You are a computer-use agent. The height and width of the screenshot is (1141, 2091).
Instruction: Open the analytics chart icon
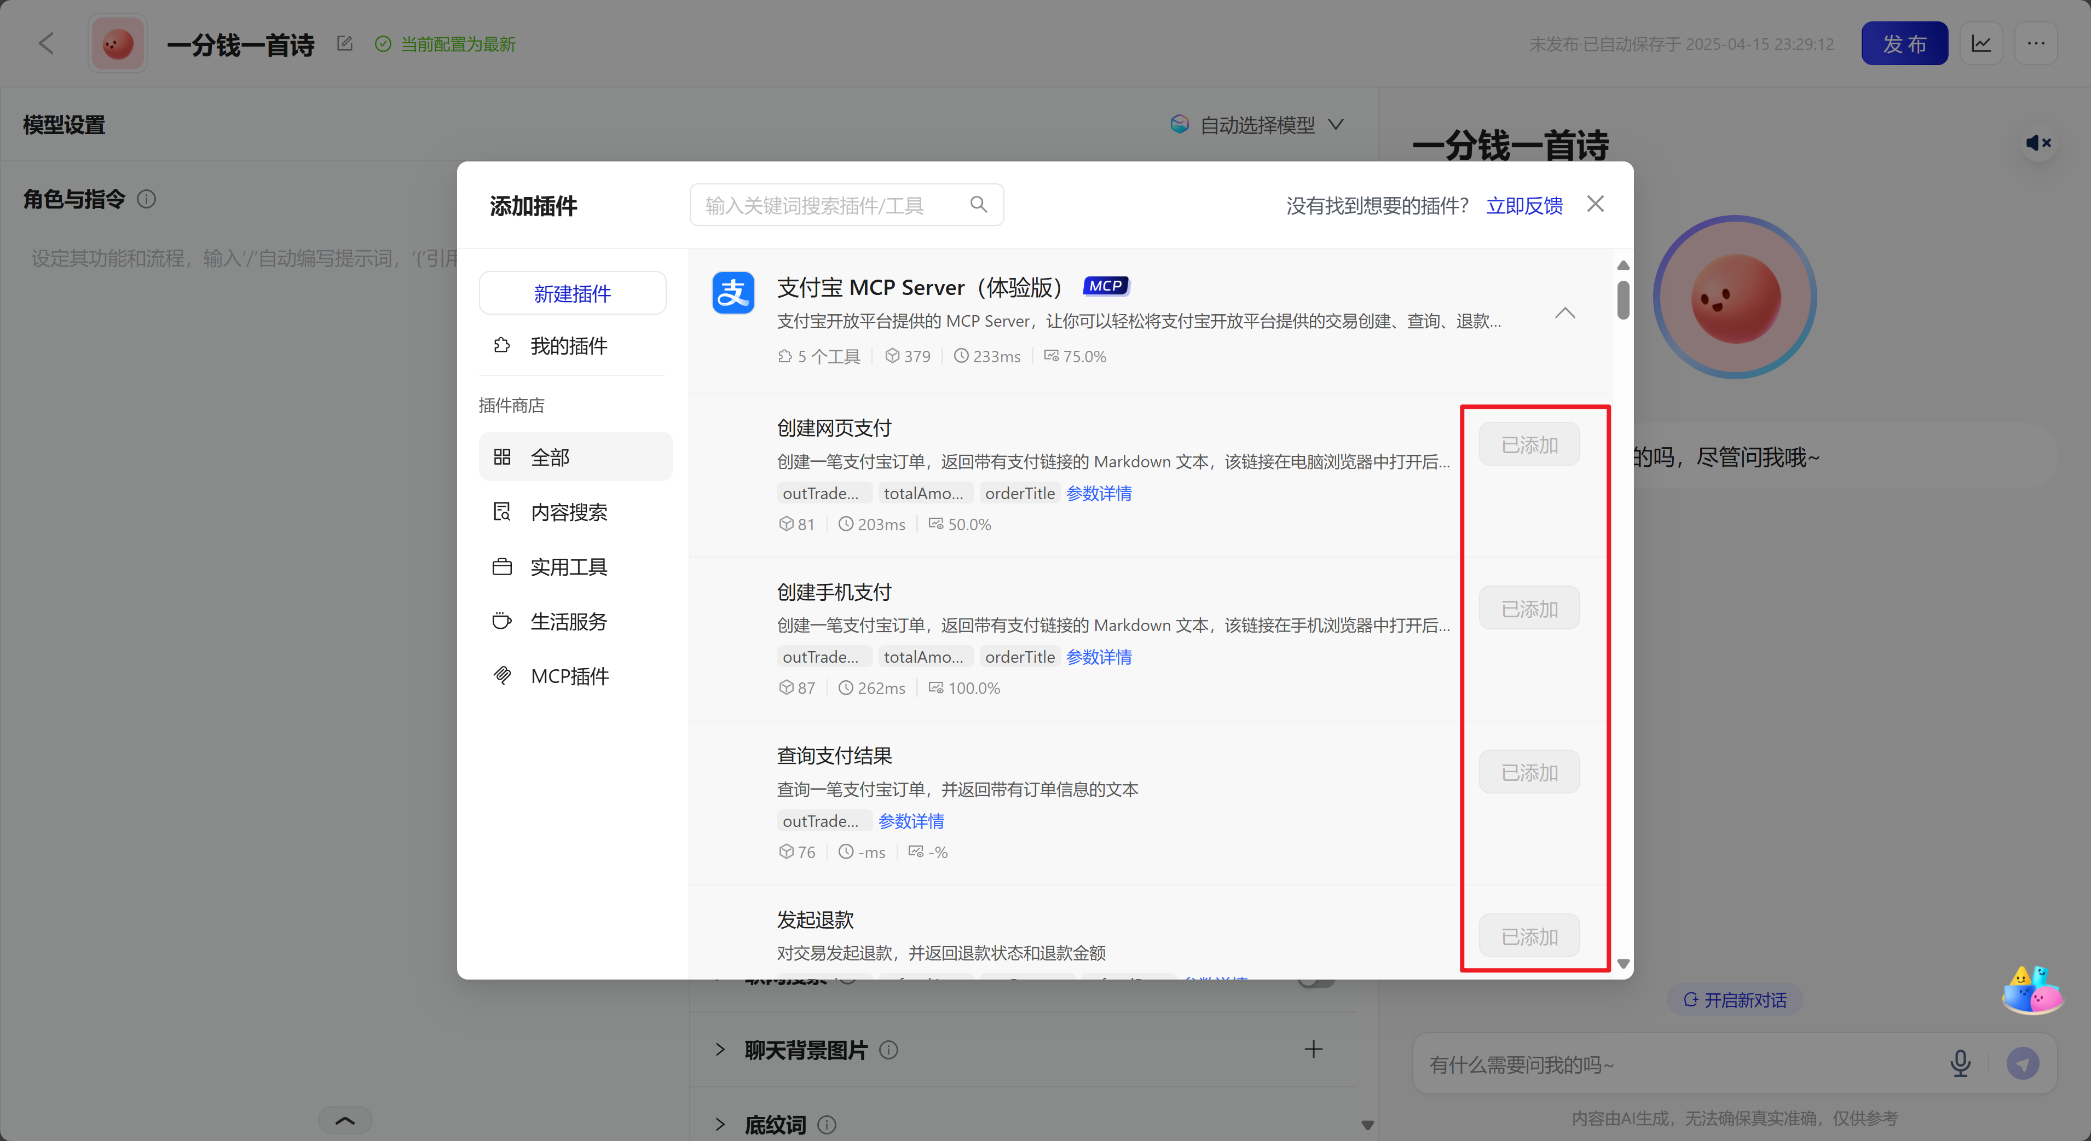coord(1980,44)
